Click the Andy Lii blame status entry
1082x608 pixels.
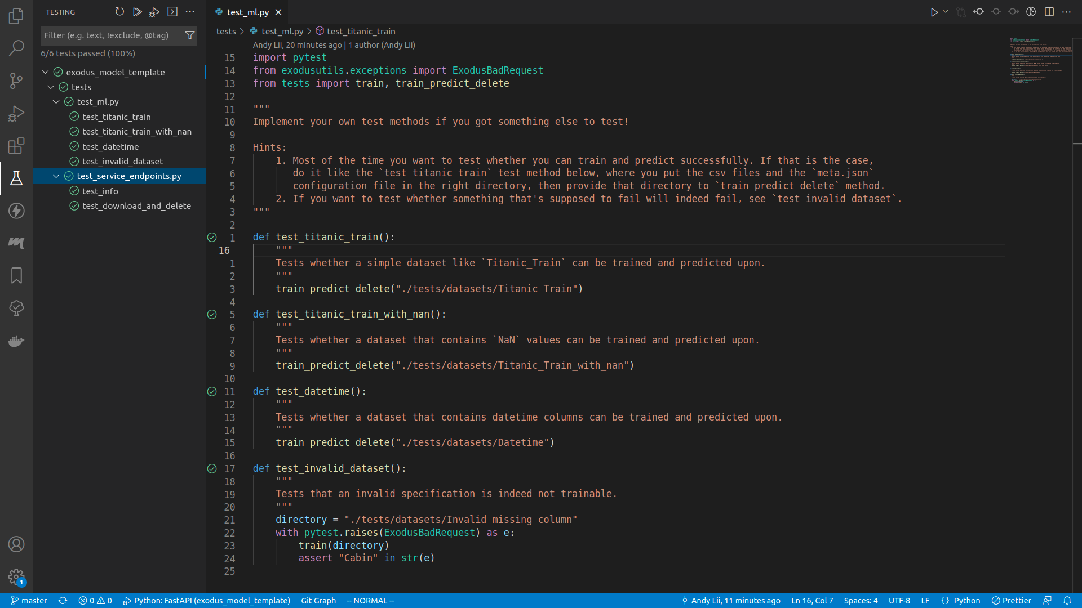(x=731, y=601)
